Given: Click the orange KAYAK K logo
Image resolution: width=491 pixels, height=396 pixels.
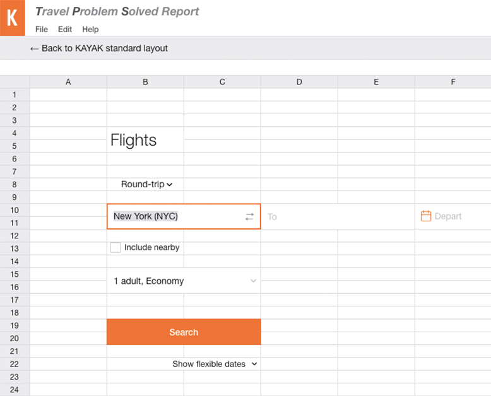Looking at the screenshot, I should 12,18.
